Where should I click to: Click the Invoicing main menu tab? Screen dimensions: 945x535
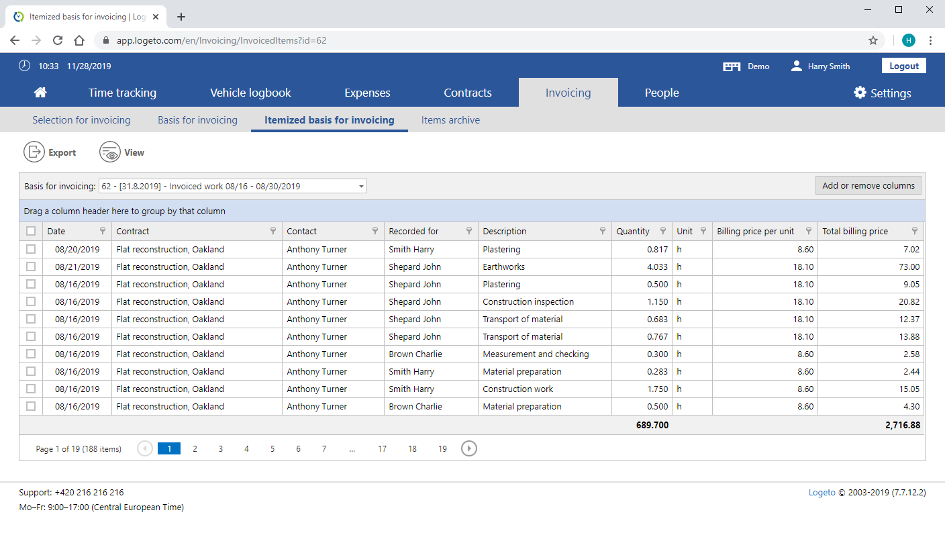tap(568, 93)
